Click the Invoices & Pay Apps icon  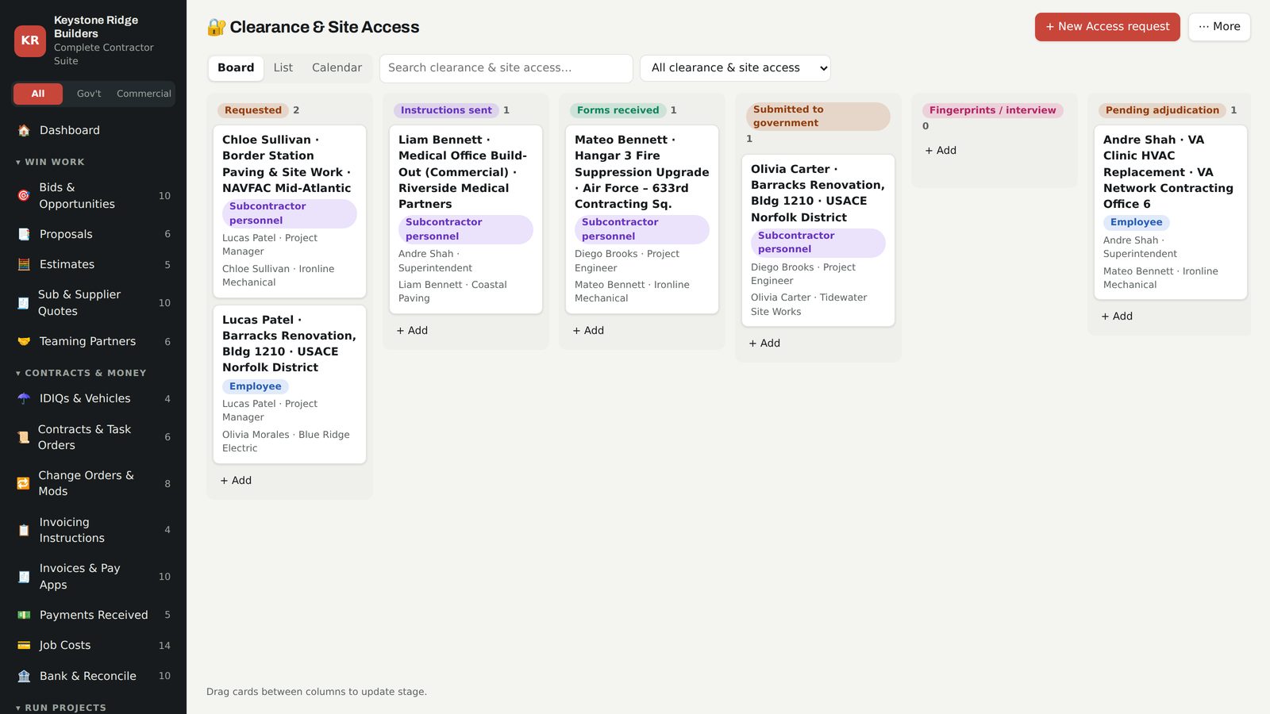(24, 577)
